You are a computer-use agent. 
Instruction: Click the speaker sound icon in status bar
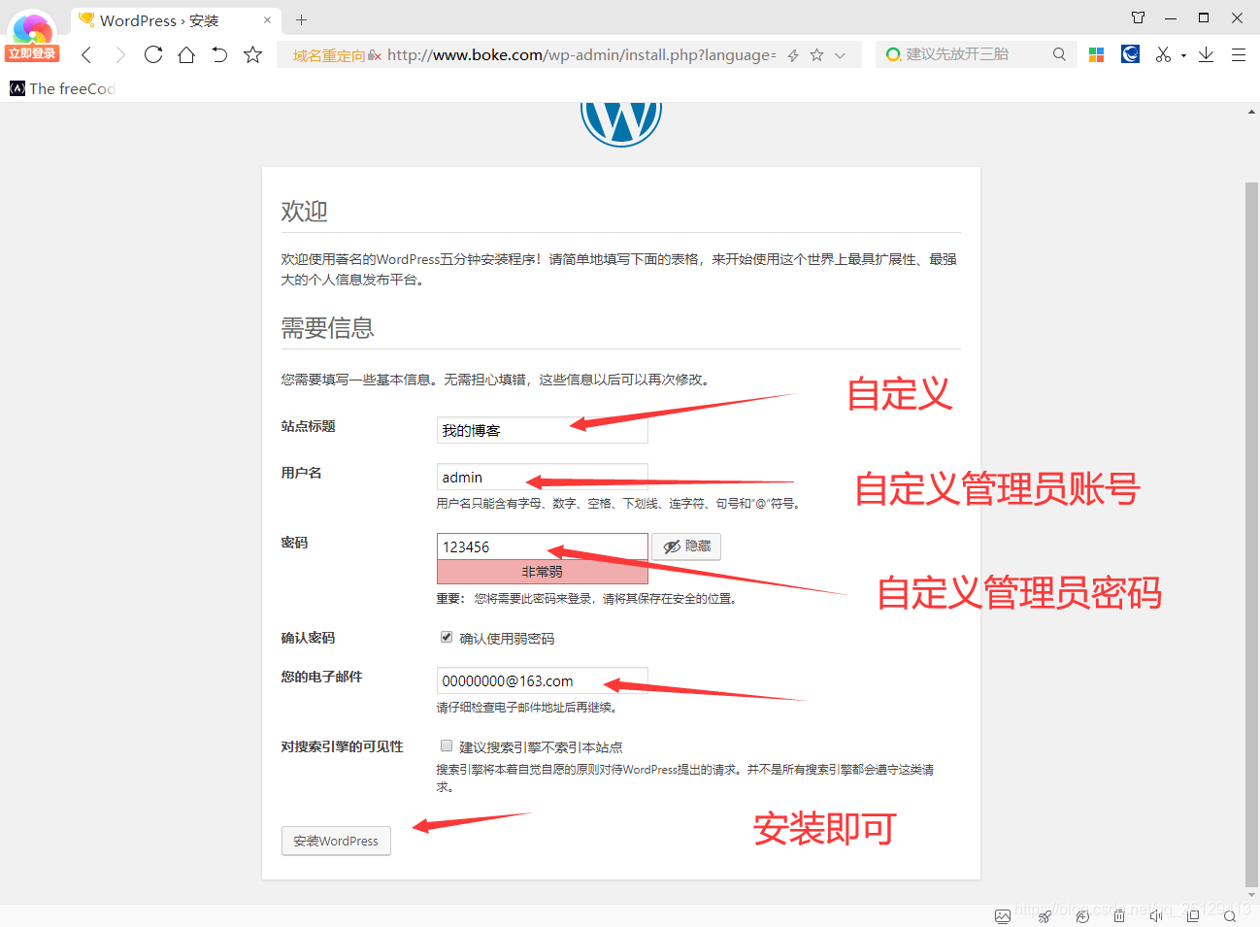1156,915
